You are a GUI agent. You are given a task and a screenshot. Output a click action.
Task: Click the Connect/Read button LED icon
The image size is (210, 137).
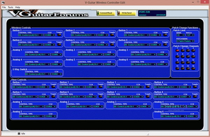pos(98,13)
